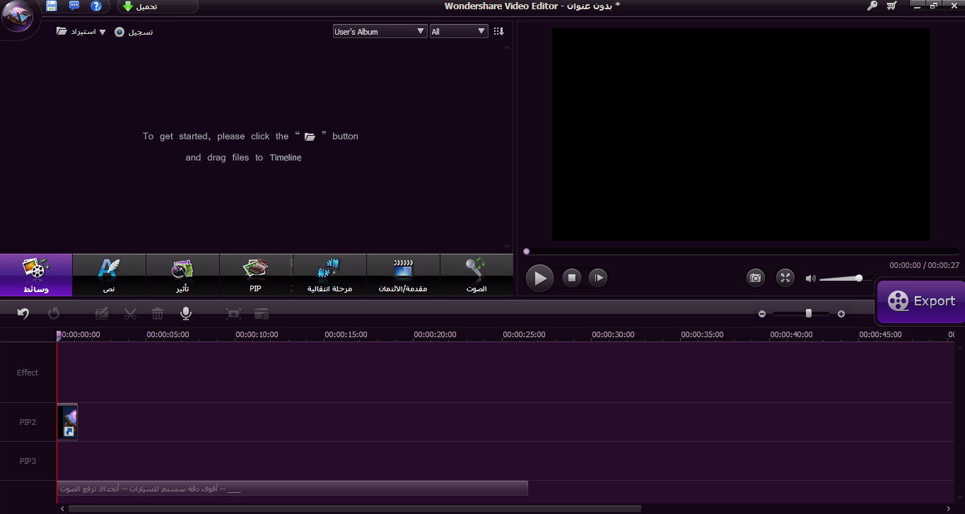Switch to the مرحلة انتقالية transition tab

[x=329, y=275]
